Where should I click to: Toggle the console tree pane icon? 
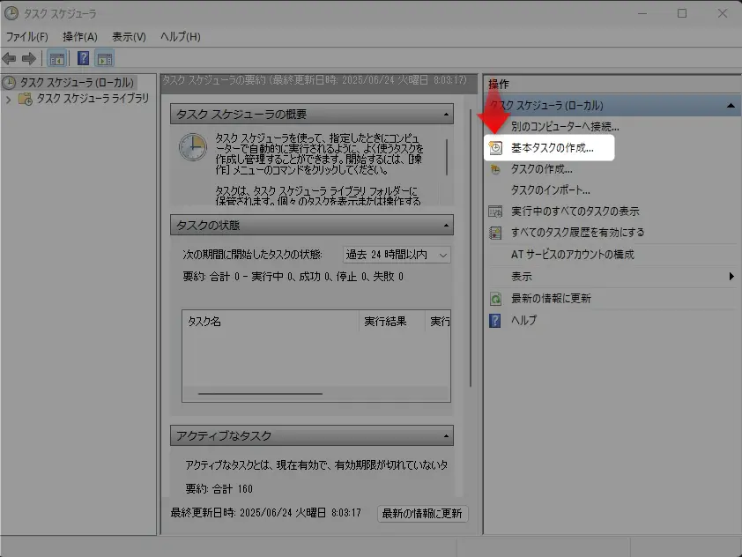(x=56, y=59)
